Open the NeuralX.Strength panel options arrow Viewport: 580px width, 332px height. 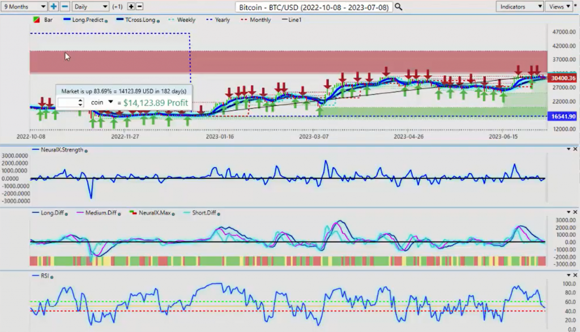pos(569,149)
